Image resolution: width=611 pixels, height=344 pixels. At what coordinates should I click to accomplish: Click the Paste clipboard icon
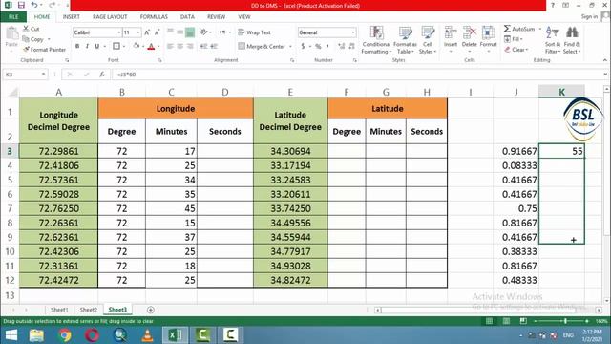tap(11, 33)
